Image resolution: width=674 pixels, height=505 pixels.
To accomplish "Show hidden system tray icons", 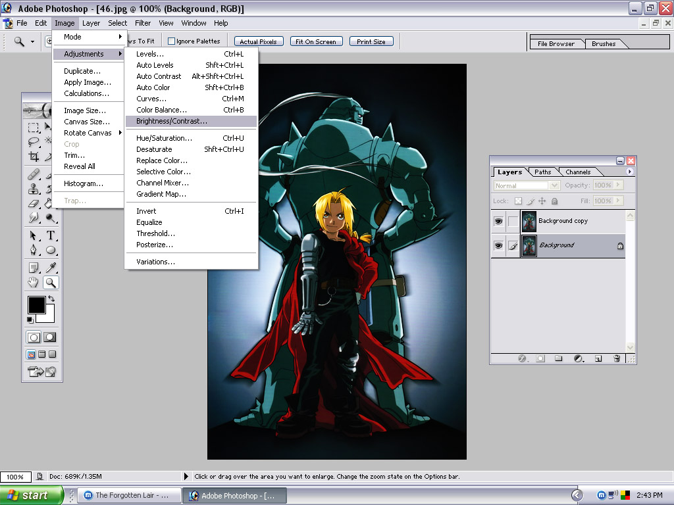I will (577, 495).
